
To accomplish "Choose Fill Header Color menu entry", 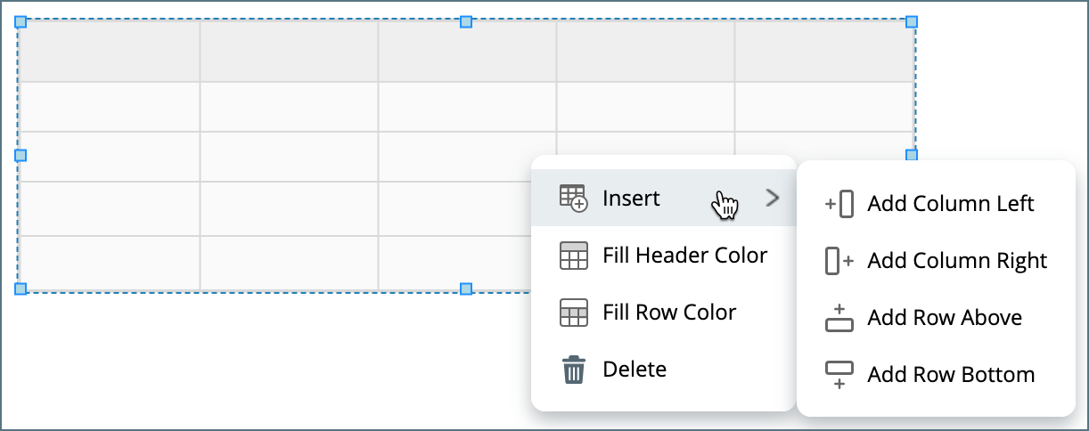I will [x=684, y=256].
